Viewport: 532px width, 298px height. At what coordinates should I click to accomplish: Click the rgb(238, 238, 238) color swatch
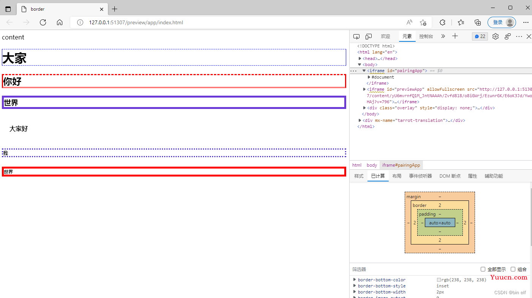pyautogui.click(x=439, y=280)
